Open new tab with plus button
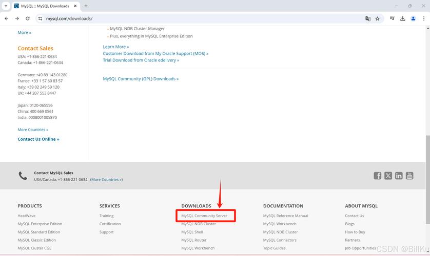The image size is (430, 256). [86, 6]
